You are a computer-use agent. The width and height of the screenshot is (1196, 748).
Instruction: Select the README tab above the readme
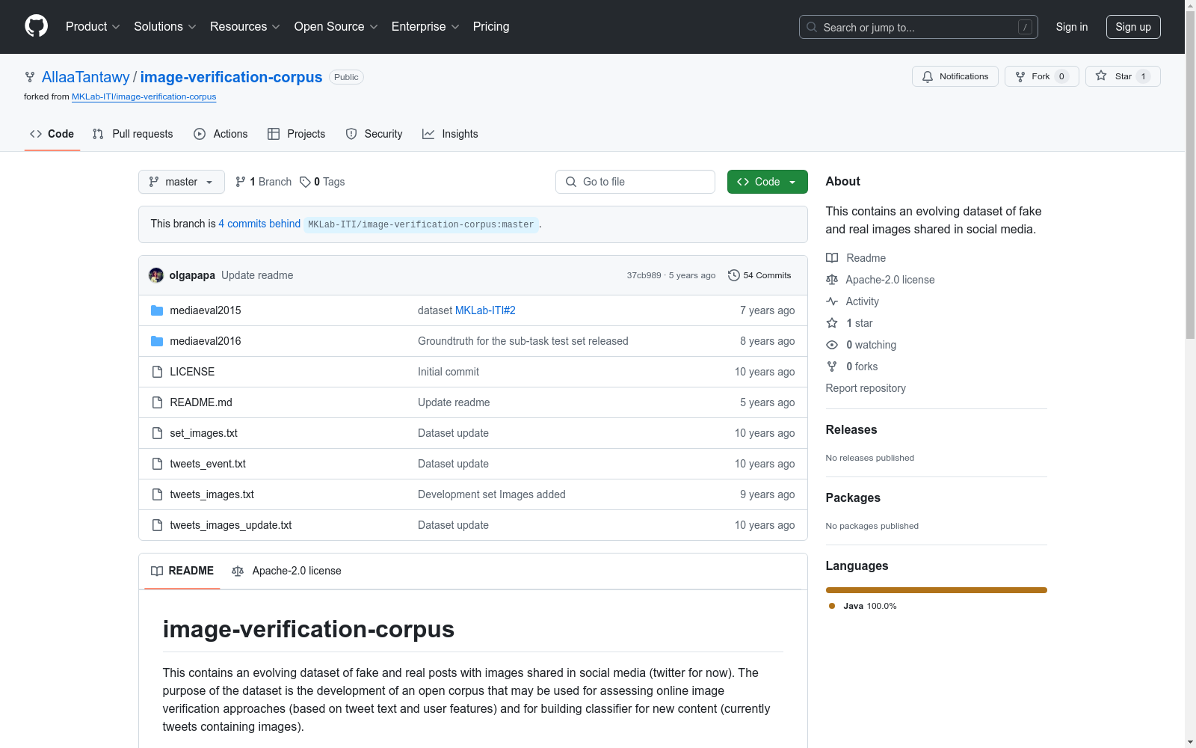[x=182, y=571]
